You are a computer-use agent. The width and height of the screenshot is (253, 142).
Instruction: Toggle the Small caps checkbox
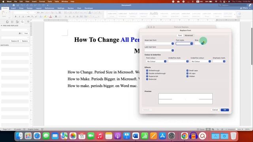pos(187,71)
